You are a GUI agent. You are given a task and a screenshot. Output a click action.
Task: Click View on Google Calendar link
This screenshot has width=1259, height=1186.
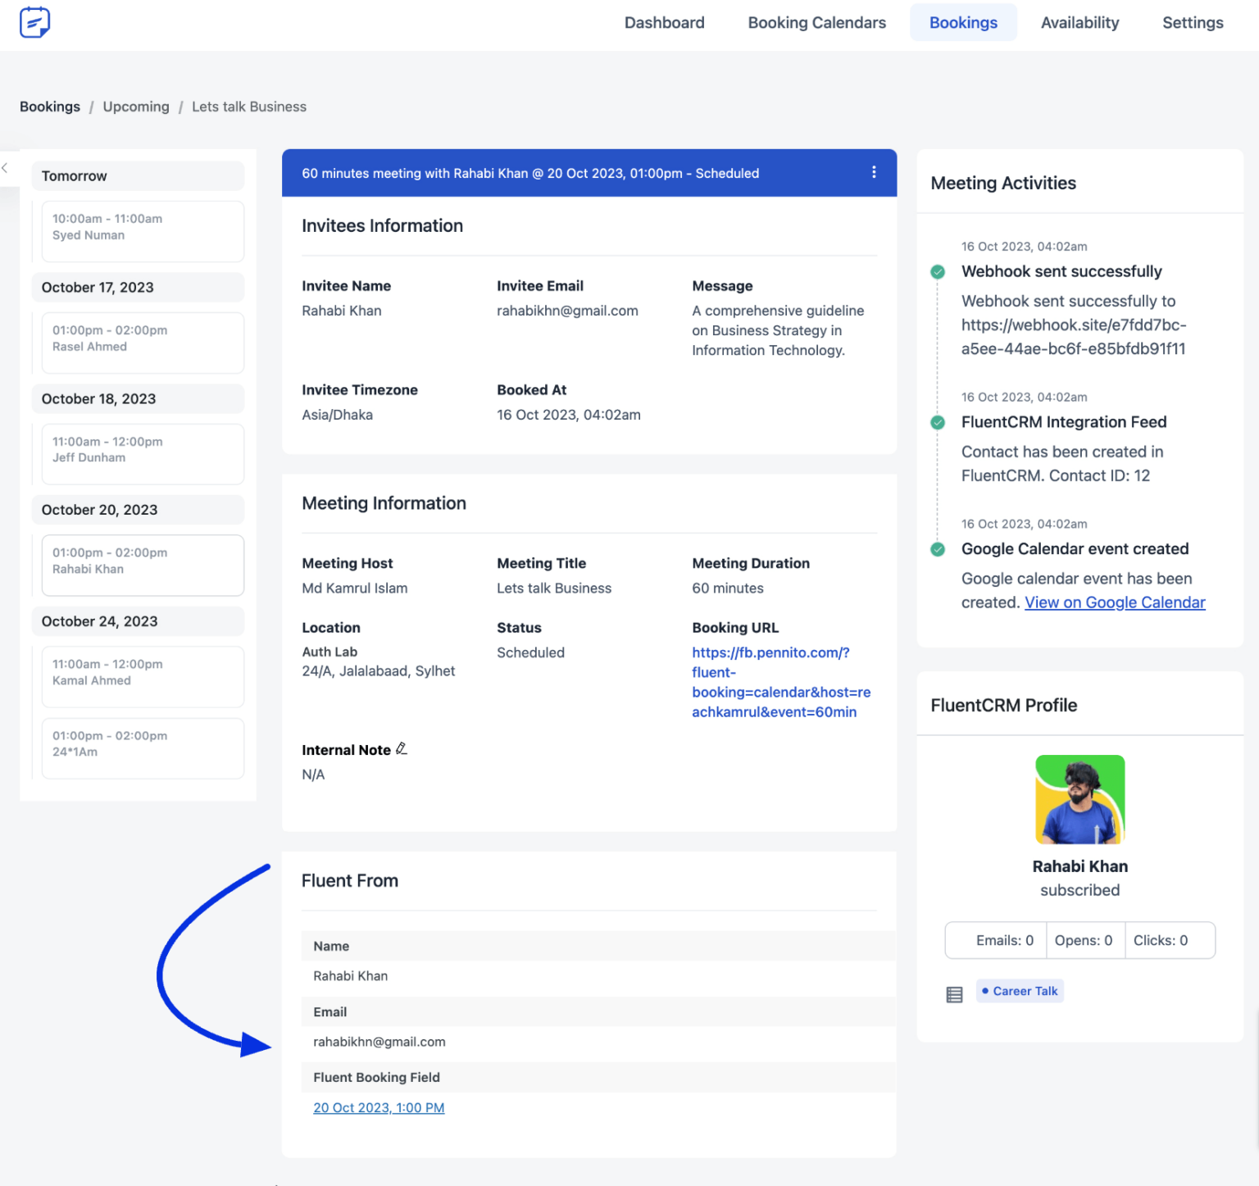(1115, 602)
